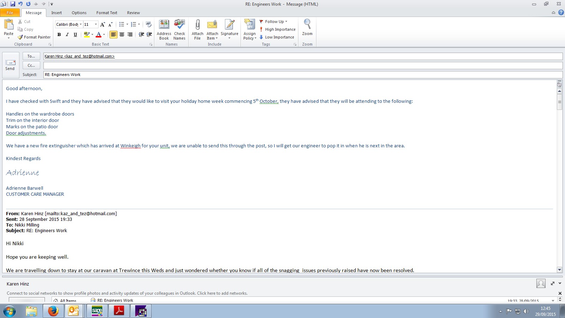The height and width of the screenshot is (318, 565).
Task: Open Firefox from the taskbar
Action: pyautogui.click(x=53, y=311)
